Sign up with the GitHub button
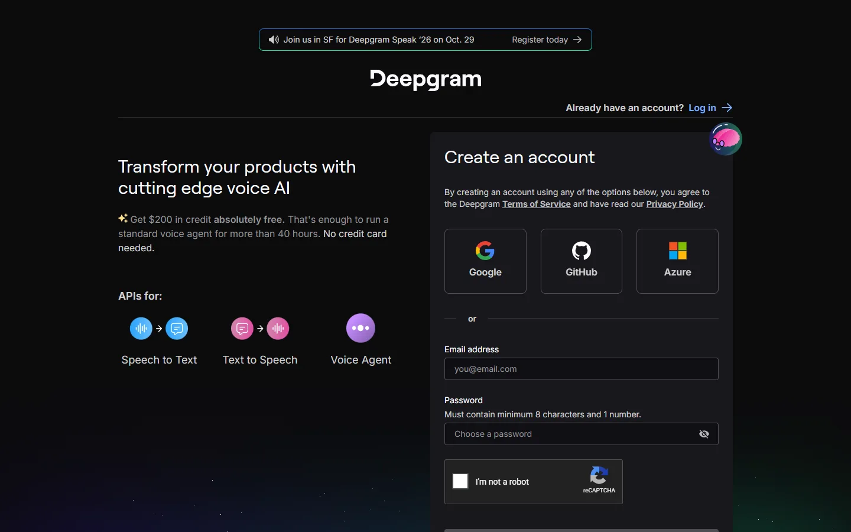 (x=582, y=261)
